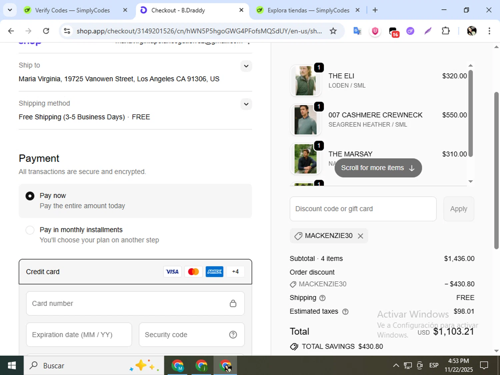The height and width of the screenshot is (375, 500).
Task: Click the TOTAL SAVINGS $430.80 line
Action: coord(336,347)
